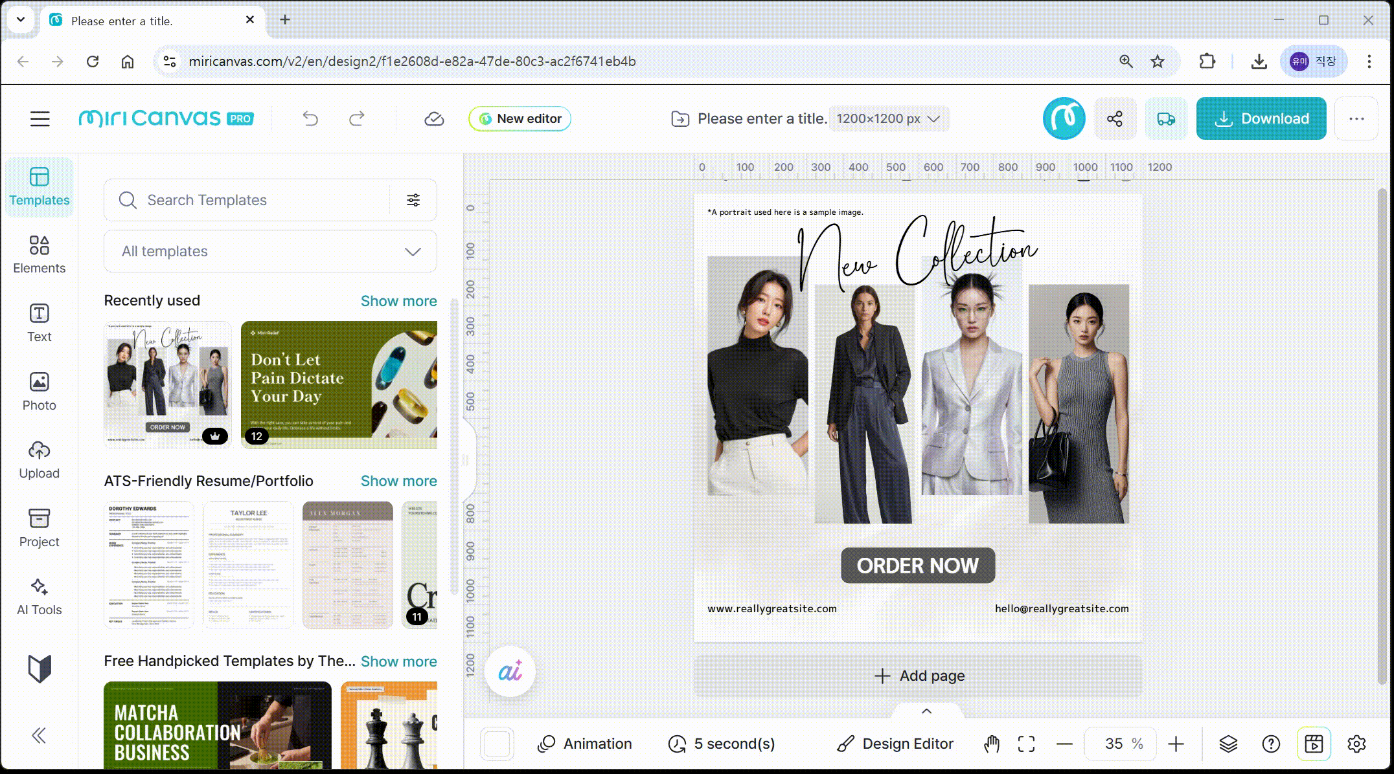Click the Download button

pos(1261,118)
